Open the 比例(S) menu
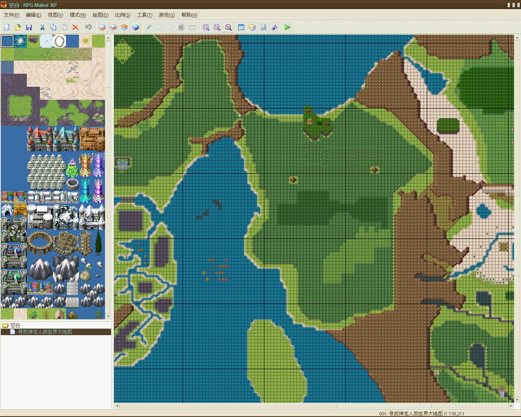This screenshot has height=417, width=521. point(123,15)
